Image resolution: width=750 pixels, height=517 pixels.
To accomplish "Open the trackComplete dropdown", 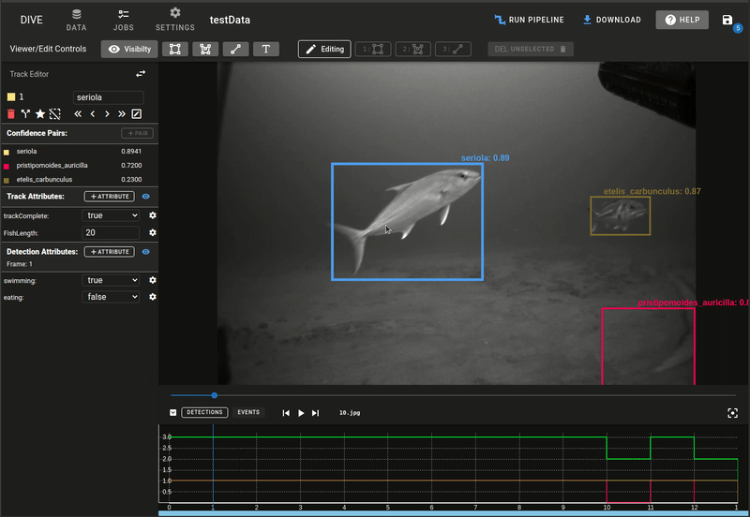I will tap(111, 215).
